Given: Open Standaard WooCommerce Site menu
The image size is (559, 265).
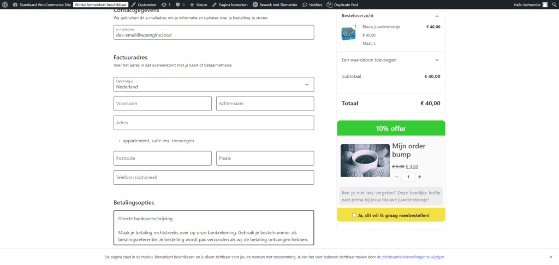Looking at the screenshot, I should [41, 4].
